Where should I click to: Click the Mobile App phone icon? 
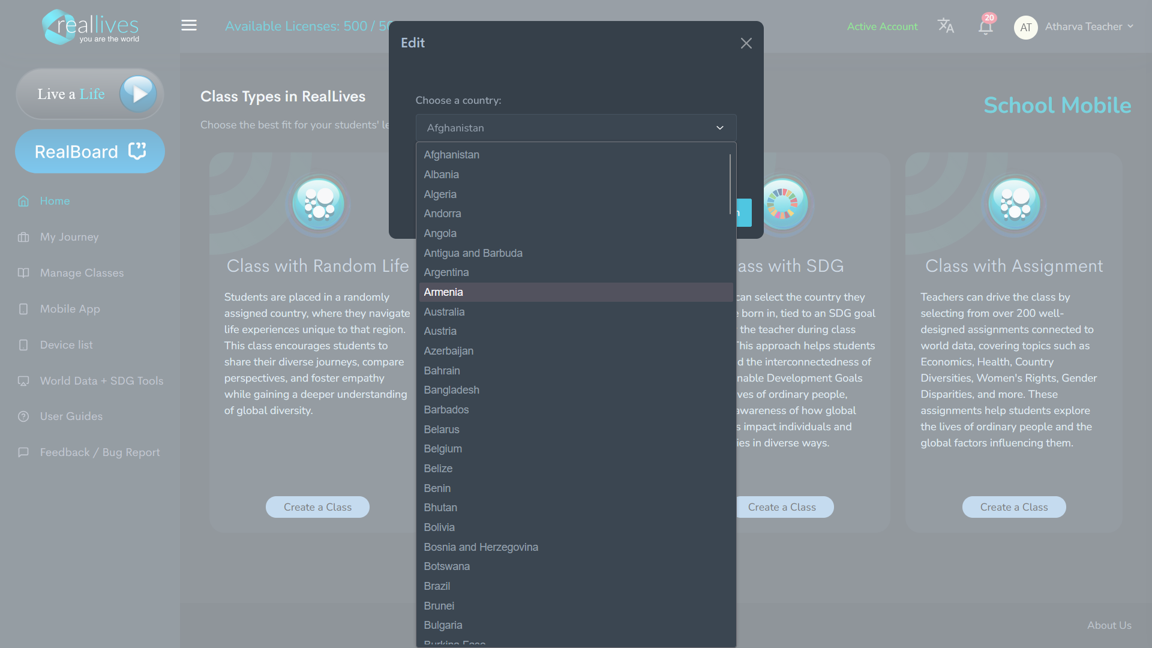[23, 309]
